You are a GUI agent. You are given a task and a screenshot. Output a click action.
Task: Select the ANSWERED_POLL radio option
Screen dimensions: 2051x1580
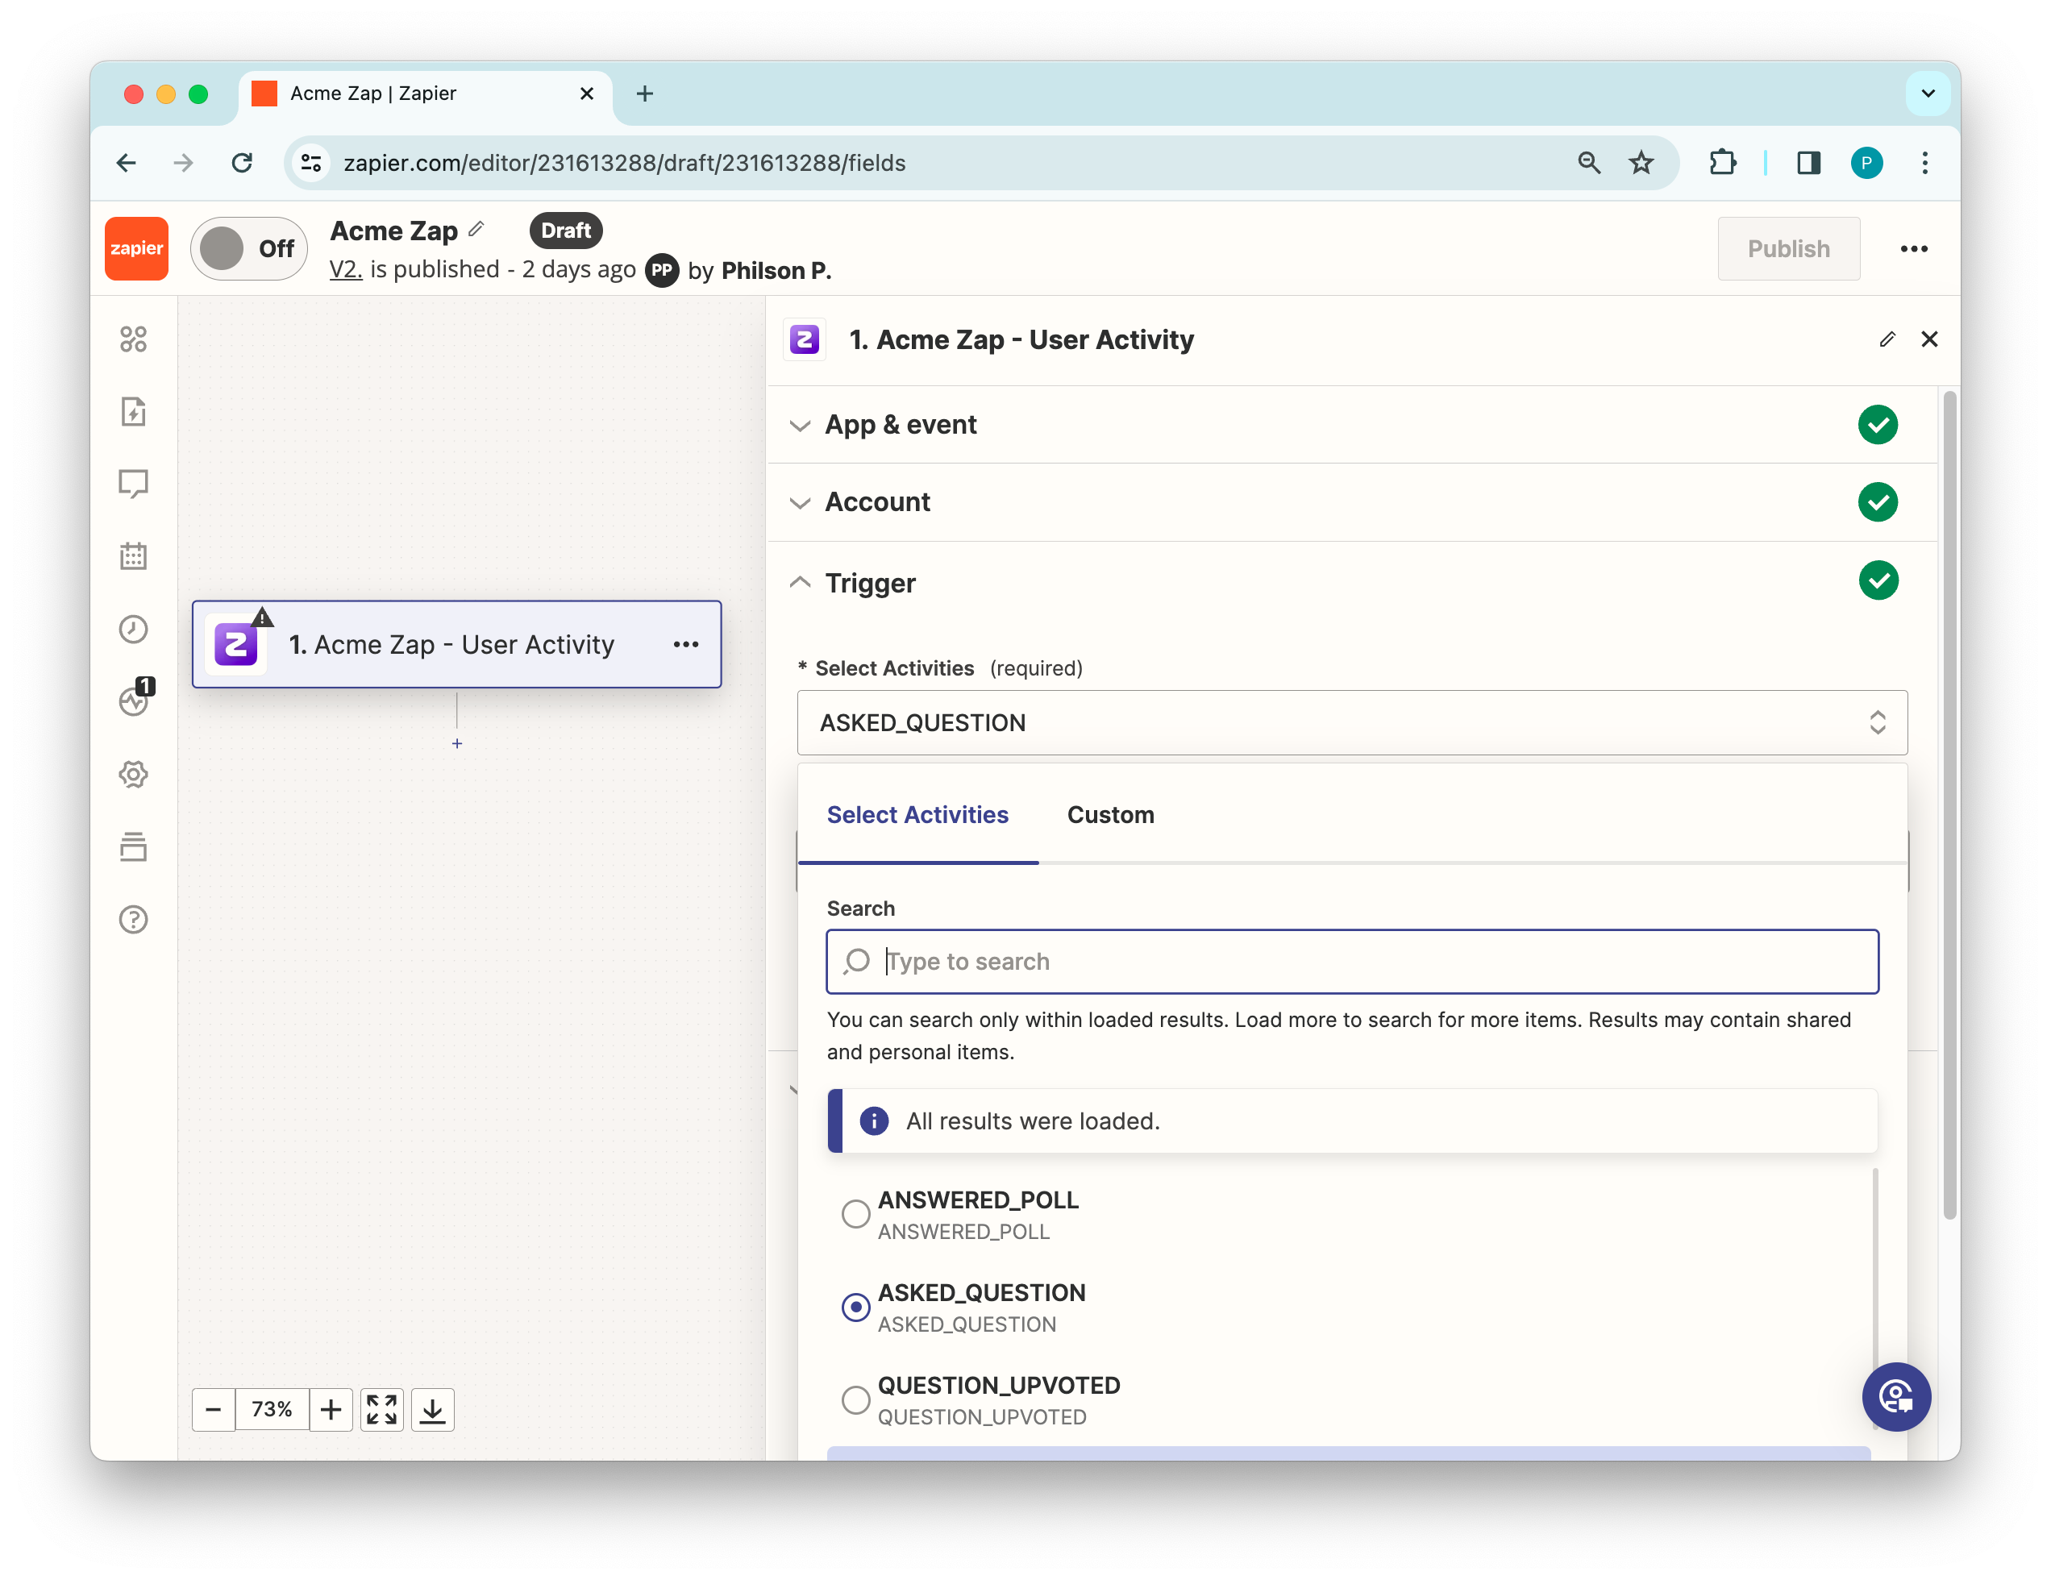[x=855, y=1214]
